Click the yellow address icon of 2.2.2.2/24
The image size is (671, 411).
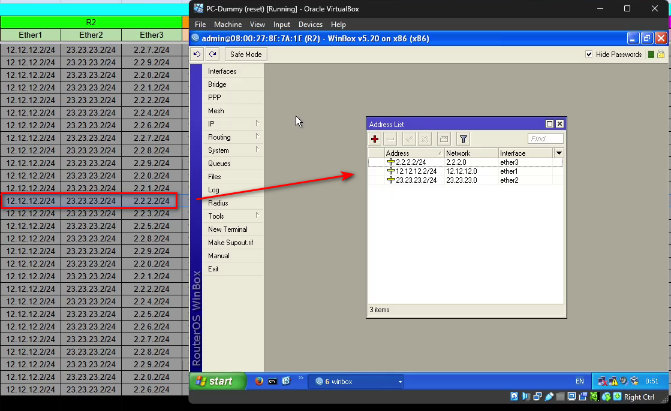[x=391, y=162]
